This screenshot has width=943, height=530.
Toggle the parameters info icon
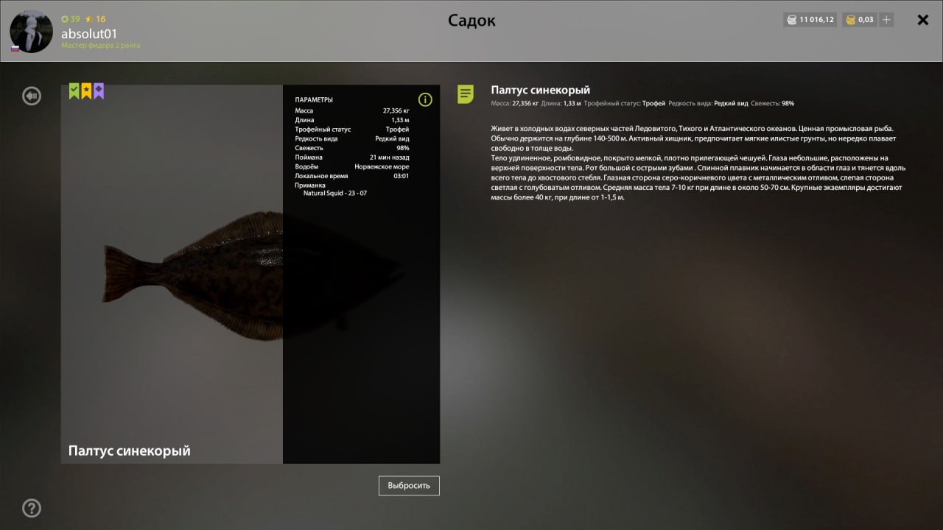click(x=425, y=99)
